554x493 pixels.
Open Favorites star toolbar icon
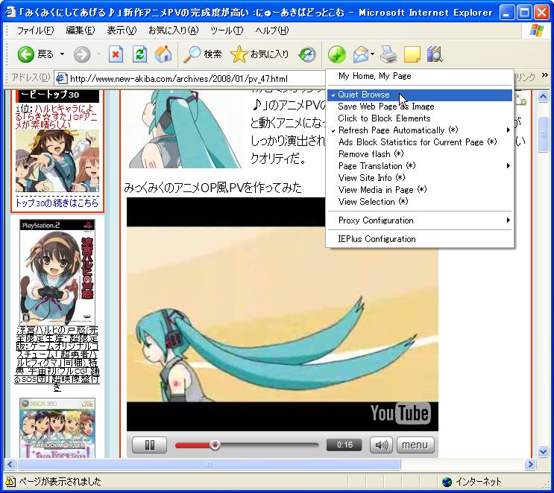239,54
